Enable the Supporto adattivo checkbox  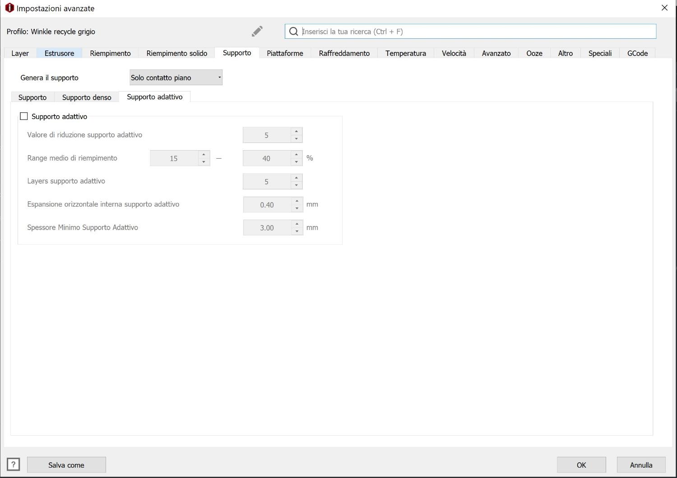click(24, 116)
